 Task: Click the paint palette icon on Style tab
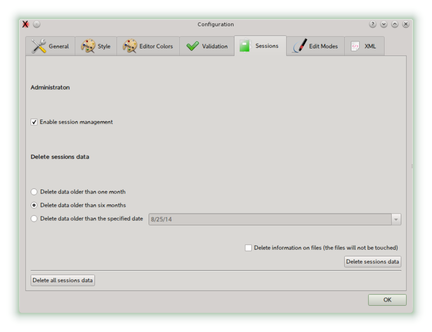point(88,46)
